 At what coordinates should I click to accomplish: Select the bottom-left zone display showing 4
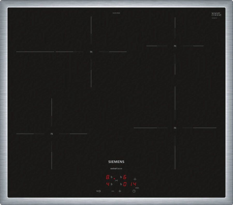click(107, 184)
